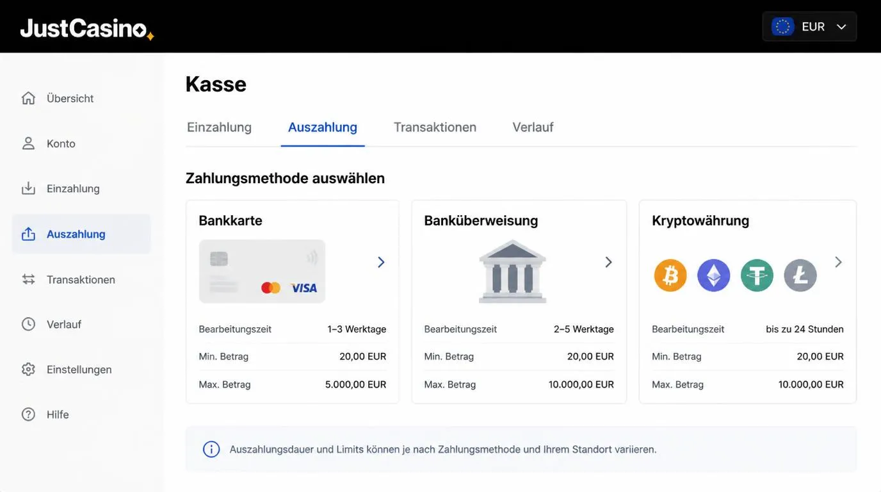Click the home icon beside Übersicht
Screen dimensions: 881x492
(x=28, y=98)
